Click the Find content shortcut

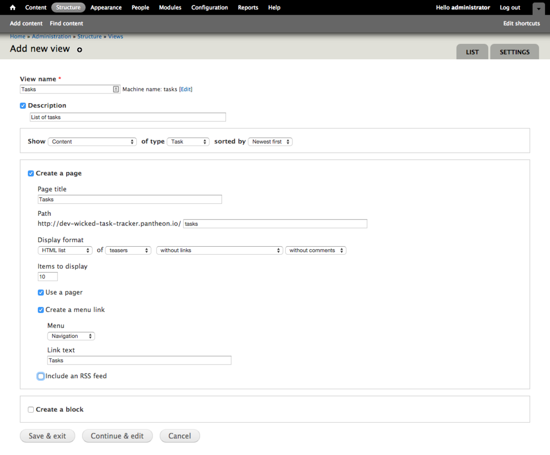click(x=66, y=24)
